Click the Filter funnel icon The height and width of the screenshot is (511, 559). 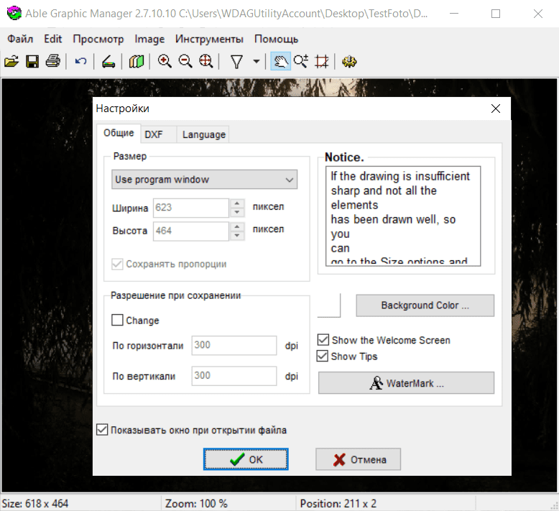tap(236, 61)
